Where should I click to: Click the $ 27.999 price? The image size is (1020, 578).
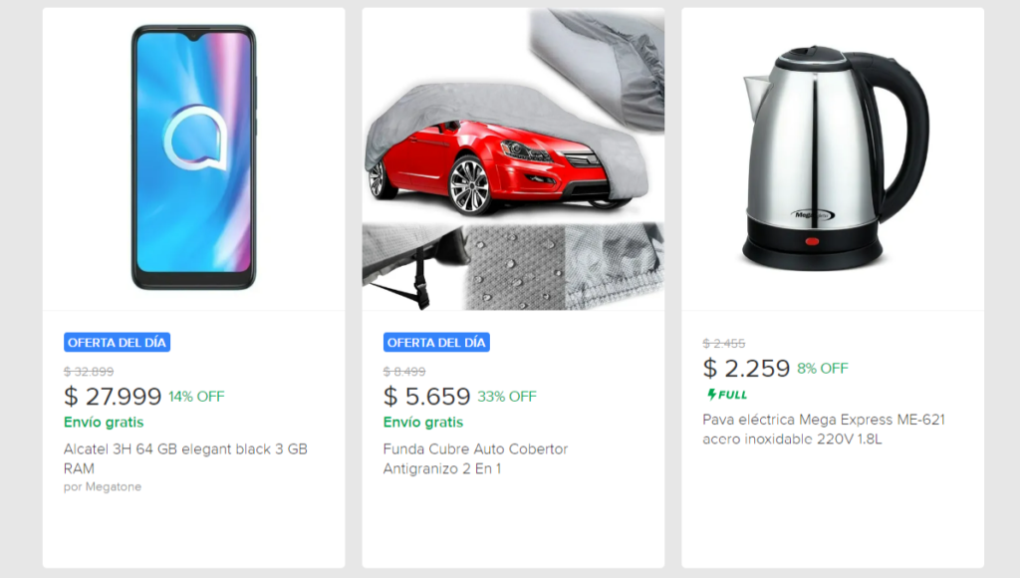(x=113, y=397)
